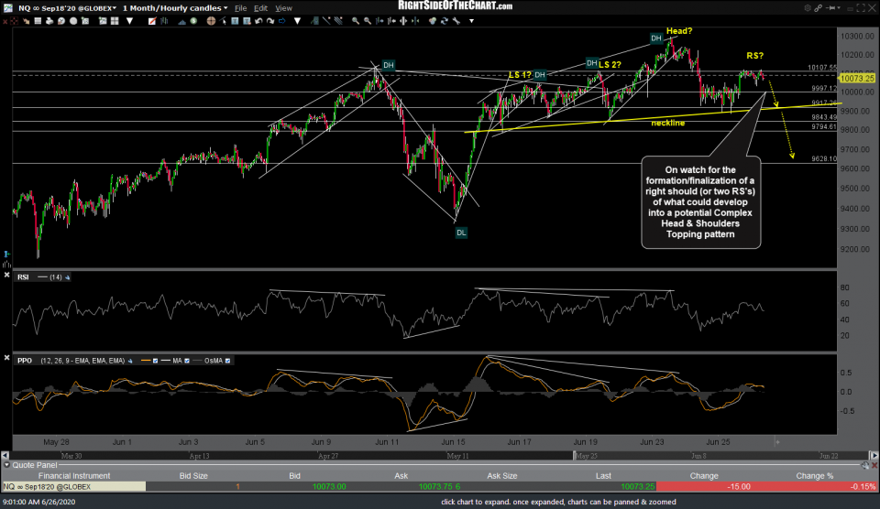Open PPO settings wrench icon

[x=130, y=361]
